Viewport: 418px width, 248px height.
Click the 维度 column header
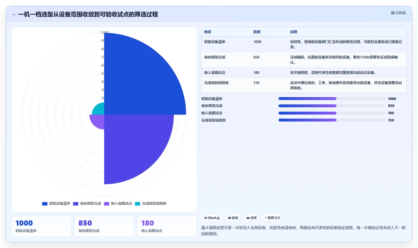click(208, 32)
